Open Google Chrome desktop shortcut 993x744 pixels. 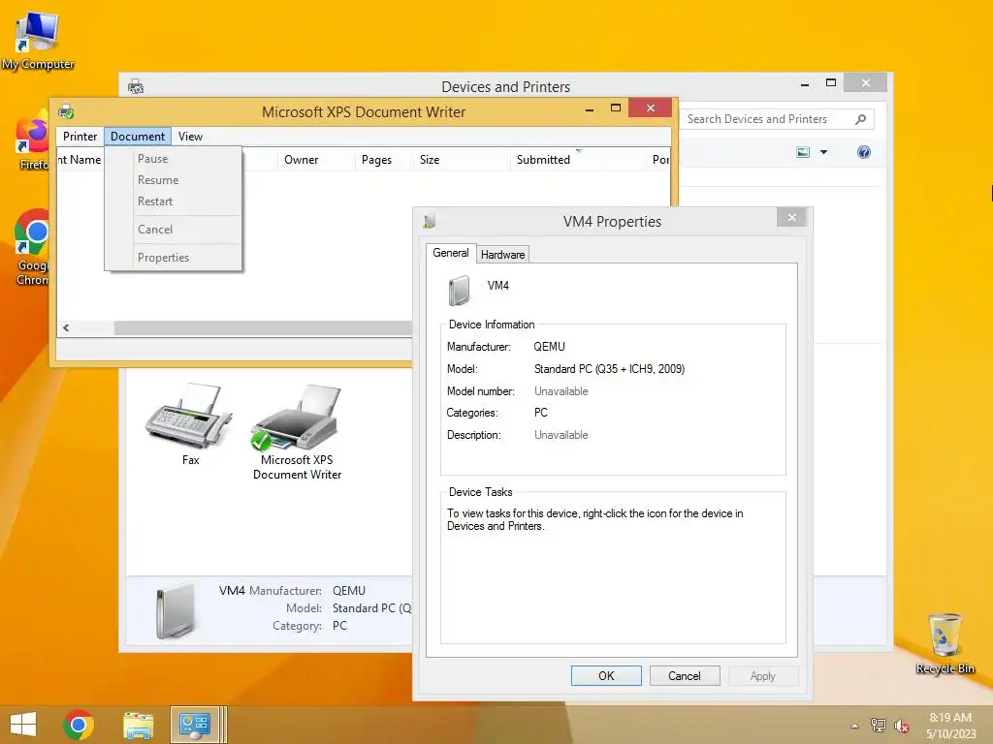pyautogui.click(x=32, y=246)
